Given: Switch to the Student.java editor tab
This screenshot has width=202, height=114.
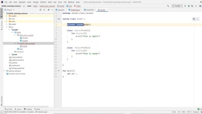Looking at the screenshot, I should [75, 10].
